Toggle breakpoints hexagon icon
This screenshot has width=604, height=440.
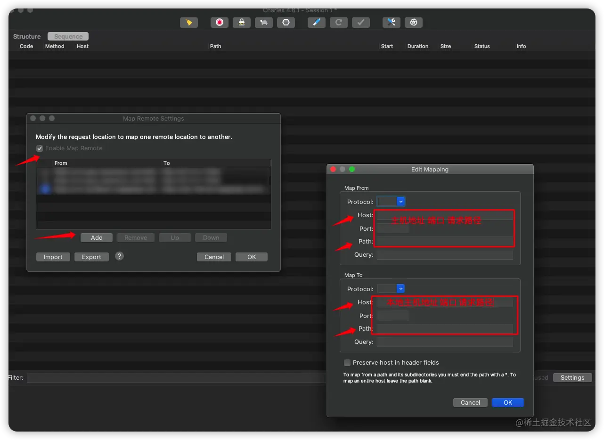click(x=286, y=22)
